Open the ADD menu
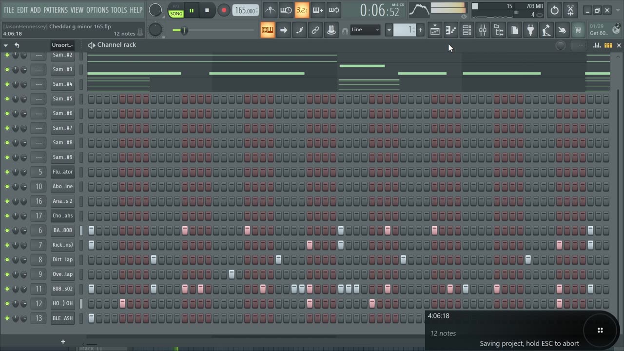 [36, 10]
